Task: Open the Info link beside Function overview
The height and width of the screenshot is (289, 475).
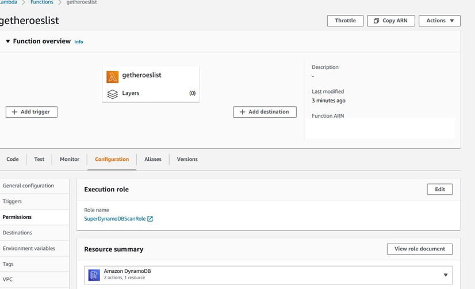Action: coord(79,42)
